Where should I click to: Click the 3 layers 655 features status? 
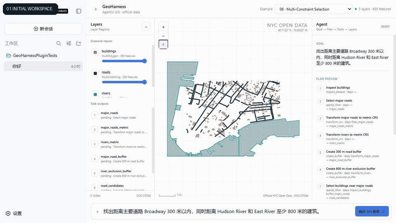point(373,9)
